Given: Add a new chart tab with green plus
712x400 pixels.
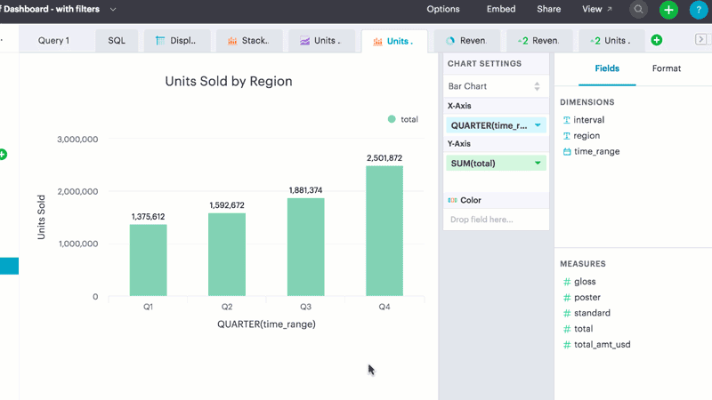Looking at the screenshot, I should click(x=657, y=40).
